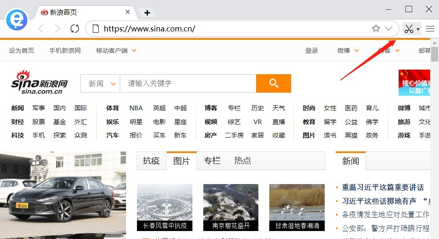Open the NBA sports link
The height and width of the screenshot is (239, 439).
tap(136, 108)
